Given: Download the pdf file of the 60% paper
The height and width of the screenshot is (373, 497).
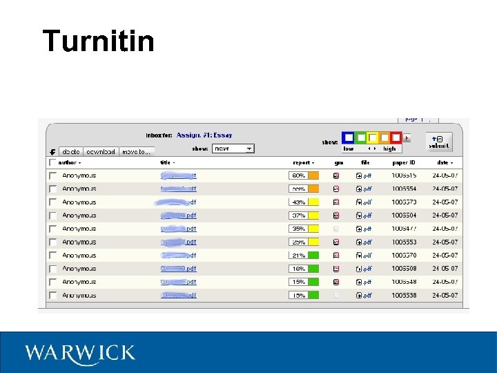Looking at the screenshot, I should click(x=364, y=175).
